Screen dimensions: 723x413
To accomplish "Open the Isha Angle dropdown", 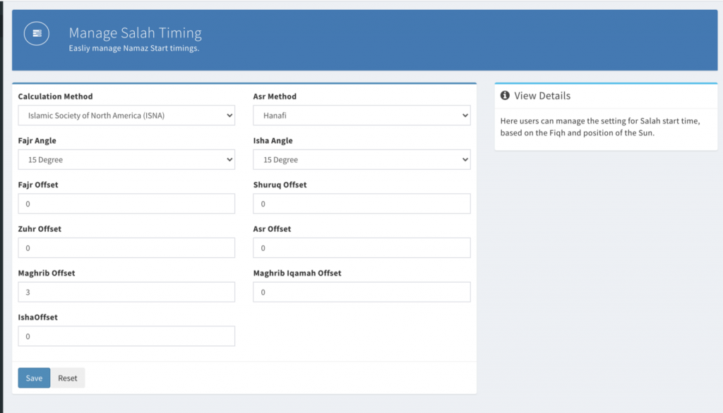I will [361, 160].
